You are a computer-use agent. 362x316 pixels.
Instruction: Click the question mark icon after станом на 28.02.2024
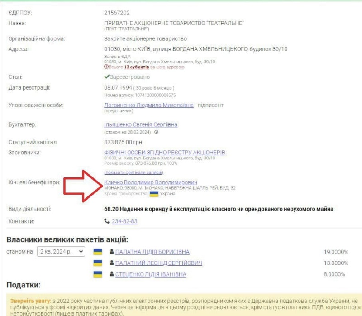156,132
